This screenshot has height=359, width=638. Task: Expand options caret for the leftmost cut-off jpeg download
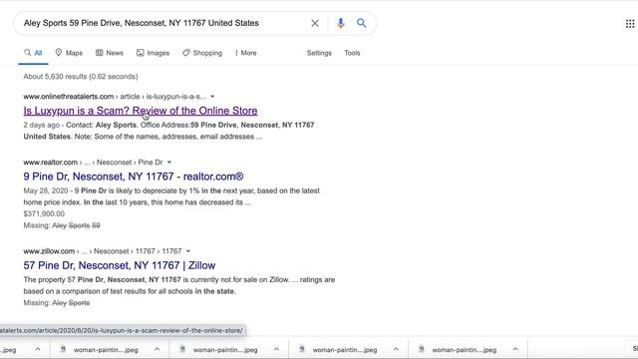(x=38, y=349)
